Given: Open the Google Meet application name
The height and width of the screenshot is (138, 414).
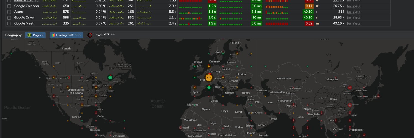Looking at the screenshot, I should (x=24, y=23).
